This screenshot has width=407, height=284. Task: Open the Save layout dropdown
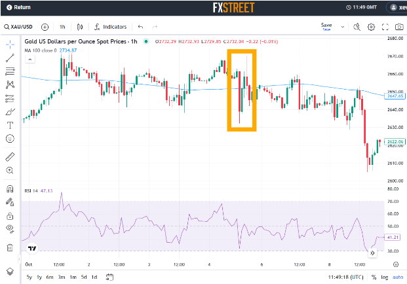pos(326,27)
